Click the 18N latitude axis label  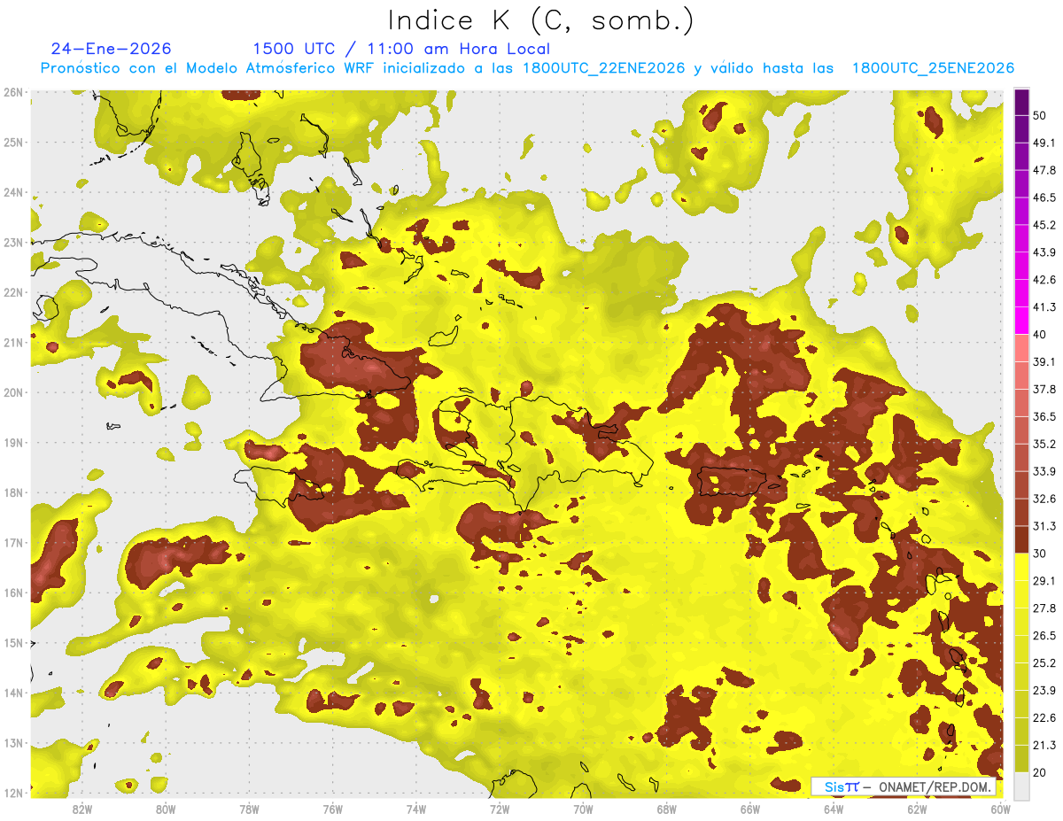point(13,492)
